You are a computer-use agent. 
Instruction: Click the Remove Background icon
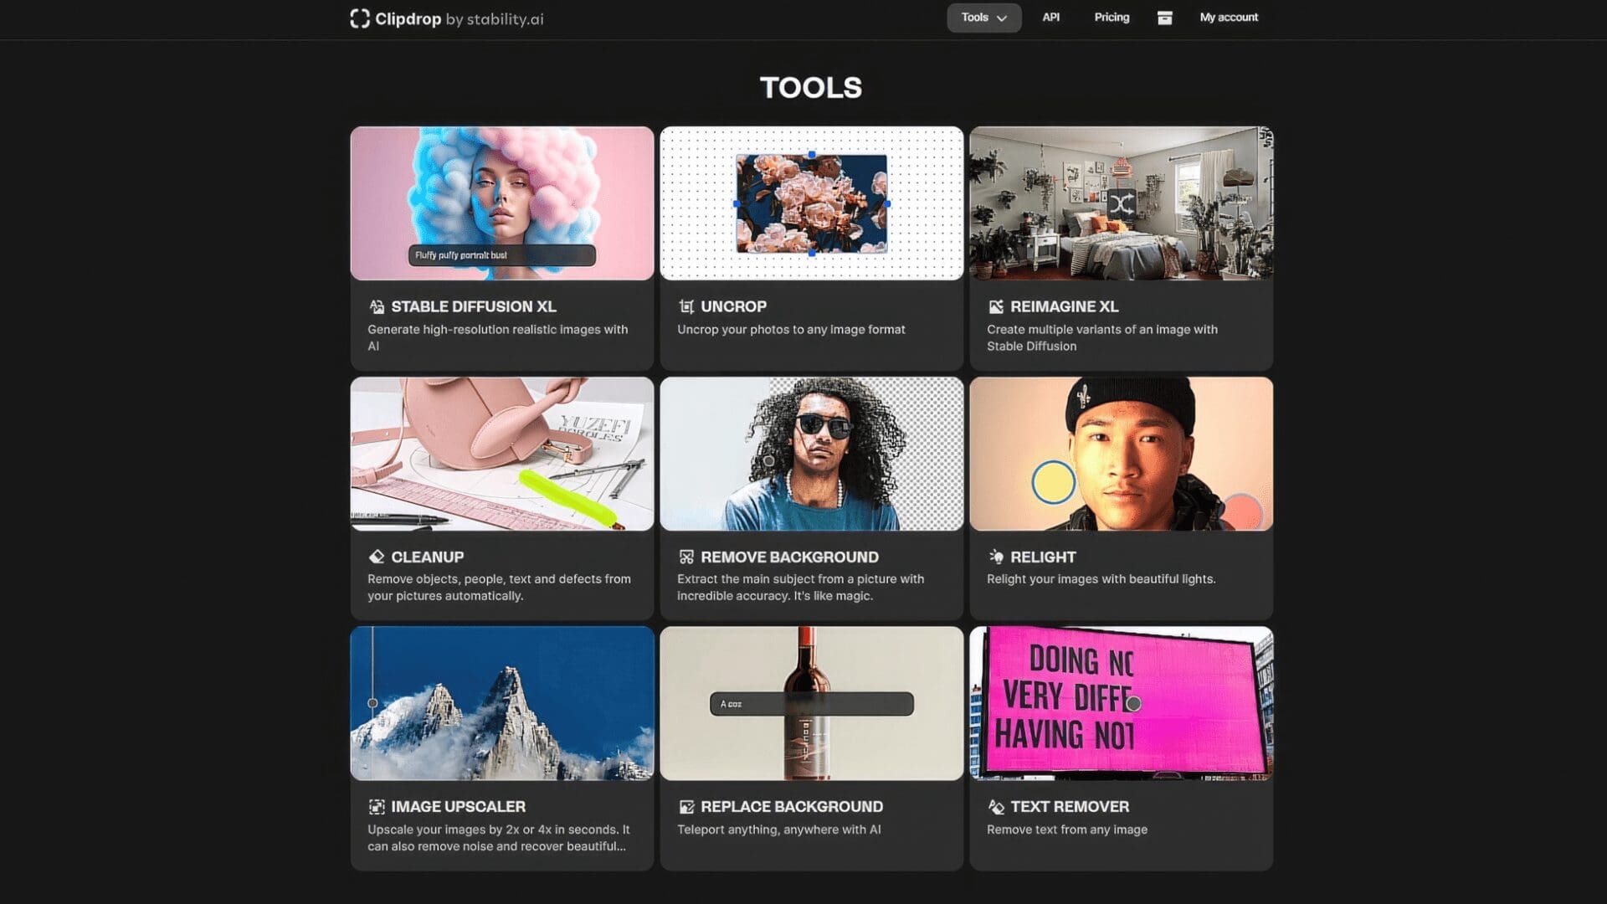click(x=686, y=557)
